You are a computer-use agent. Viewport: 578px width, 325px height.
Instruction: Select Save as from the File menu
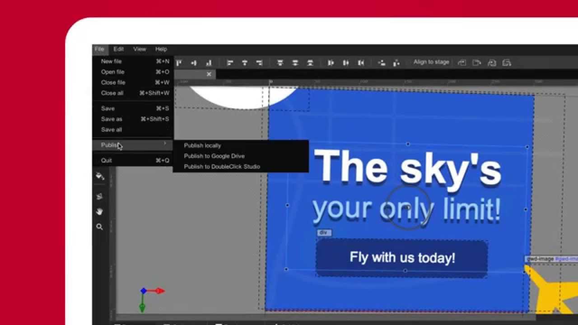tap(132, 119)
